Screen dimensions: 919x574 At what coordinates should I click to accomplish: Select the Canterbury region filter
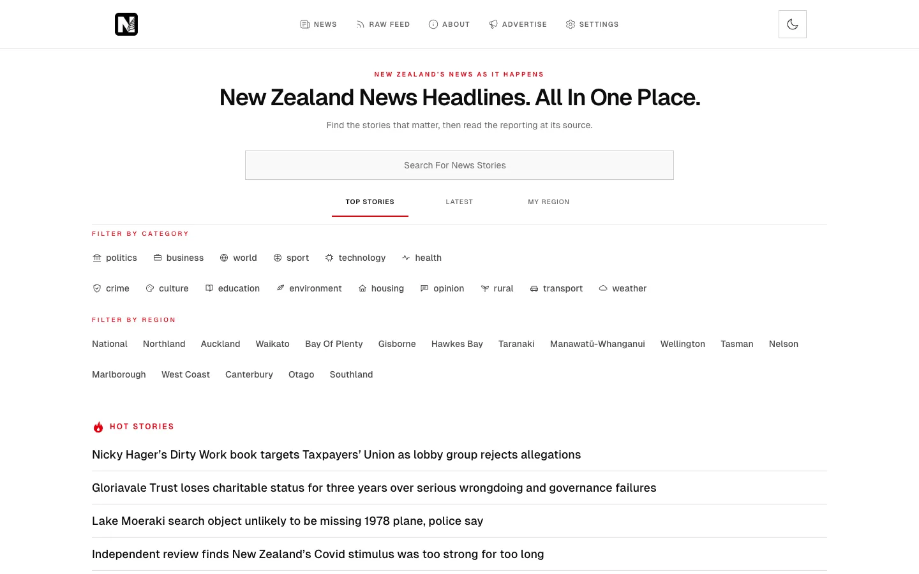(x=249, y=374)
